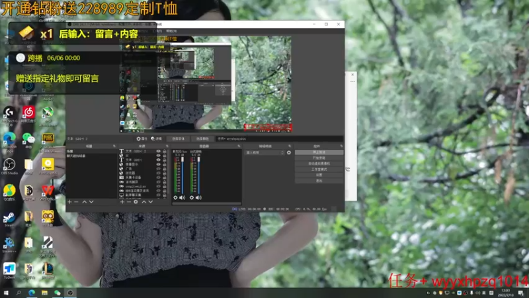Move the selected source up
Screen dimensions: 529x298
pos(143,202)
